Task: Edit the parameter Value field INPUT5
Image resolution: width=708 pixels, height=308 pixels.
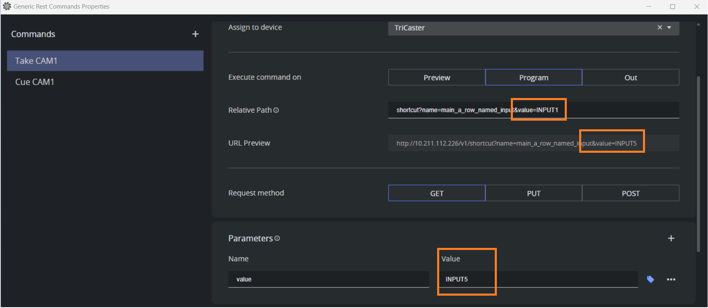Action: 538,279
